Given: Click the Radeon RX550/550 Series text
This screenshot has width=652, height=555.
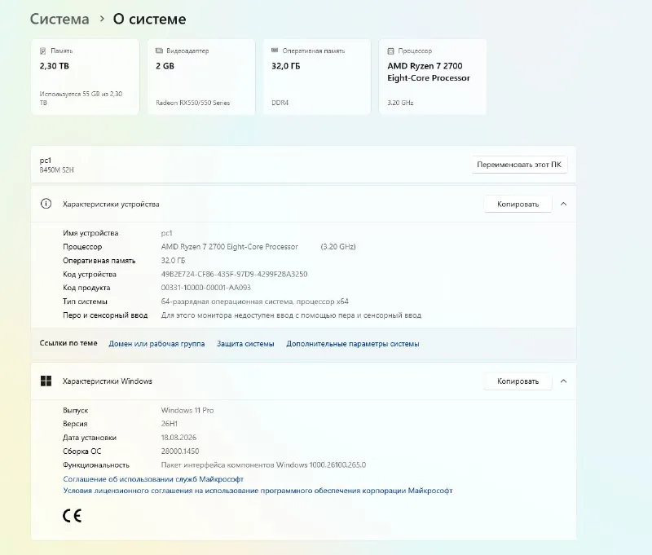Looking at the screenshot, I should [x=192, y=103].
